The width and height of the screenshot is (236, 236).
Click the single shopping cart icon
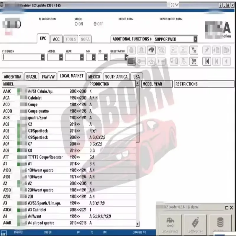(x=194, y=61)
